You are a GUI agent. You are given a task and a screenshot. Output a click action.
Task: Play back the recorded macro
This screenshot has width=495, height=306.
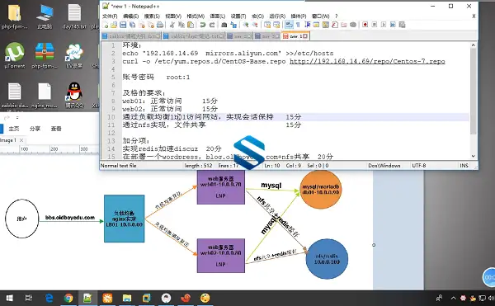click(x=384, y=25)
